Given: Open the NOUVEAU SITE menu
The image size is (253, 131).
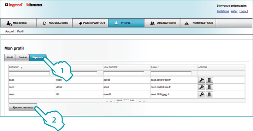Looking at the screenshot, I should click(54, 23).
